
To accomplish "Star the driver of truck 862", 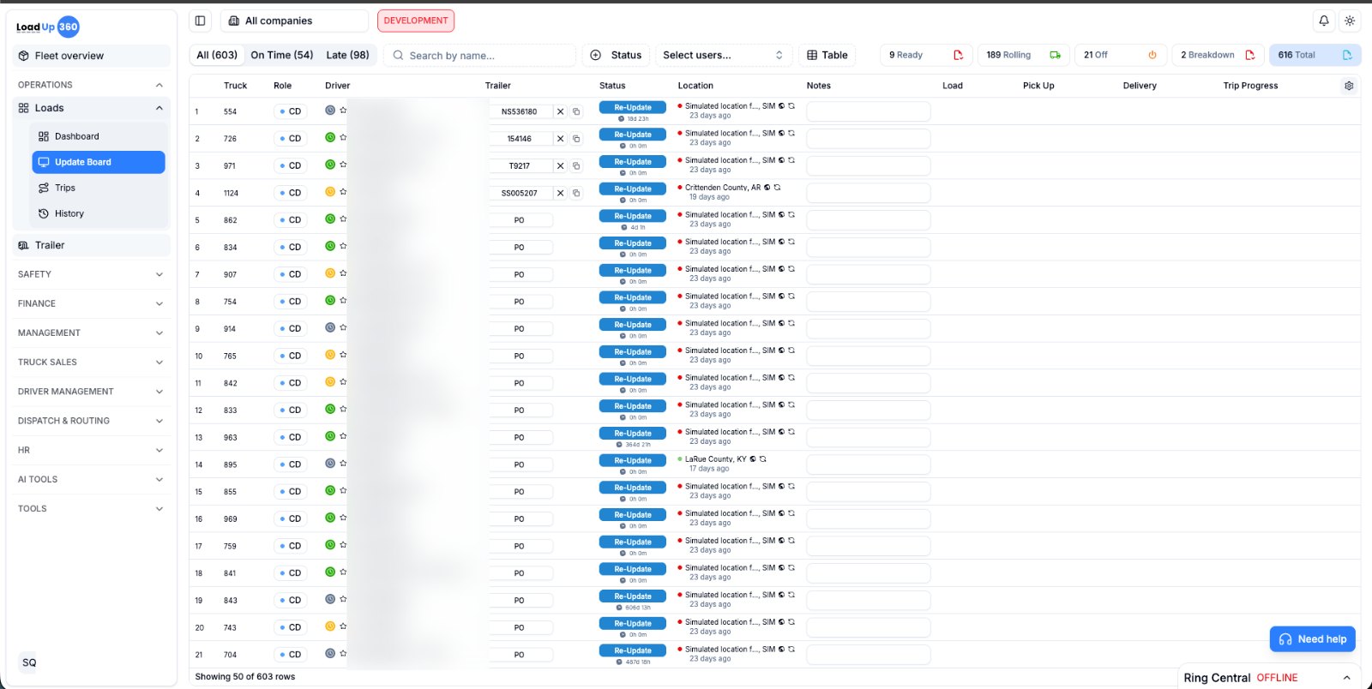I will [x=343, y=219].
